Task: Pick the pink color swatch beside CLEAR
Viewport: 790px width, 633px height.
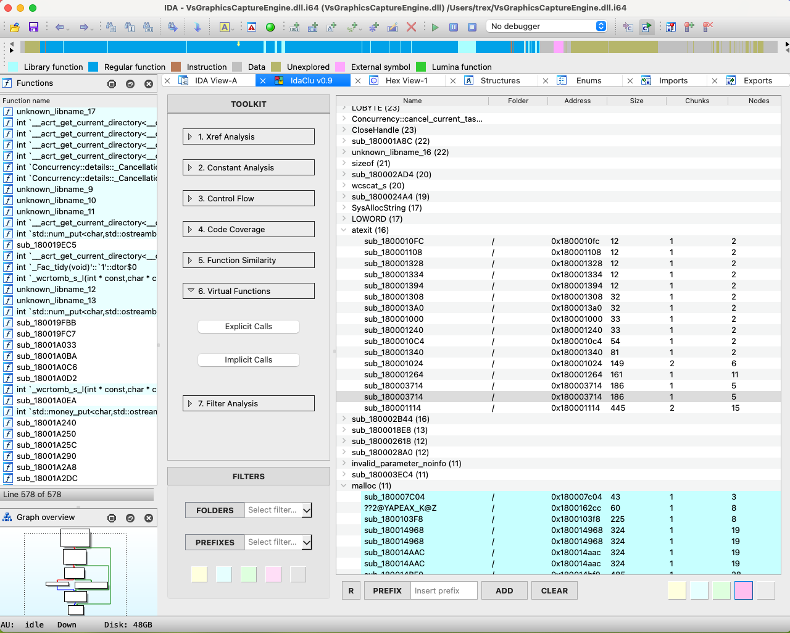Action: click(x=743, y=590)
